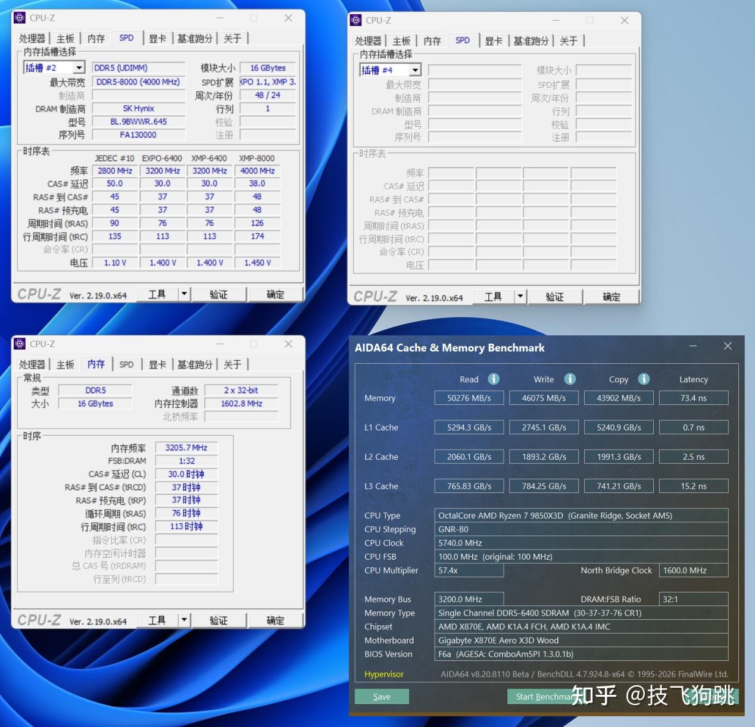Click the Start Benchmark button in AIDA64
This screenshot has width=755, height=727.
point(545,697)
